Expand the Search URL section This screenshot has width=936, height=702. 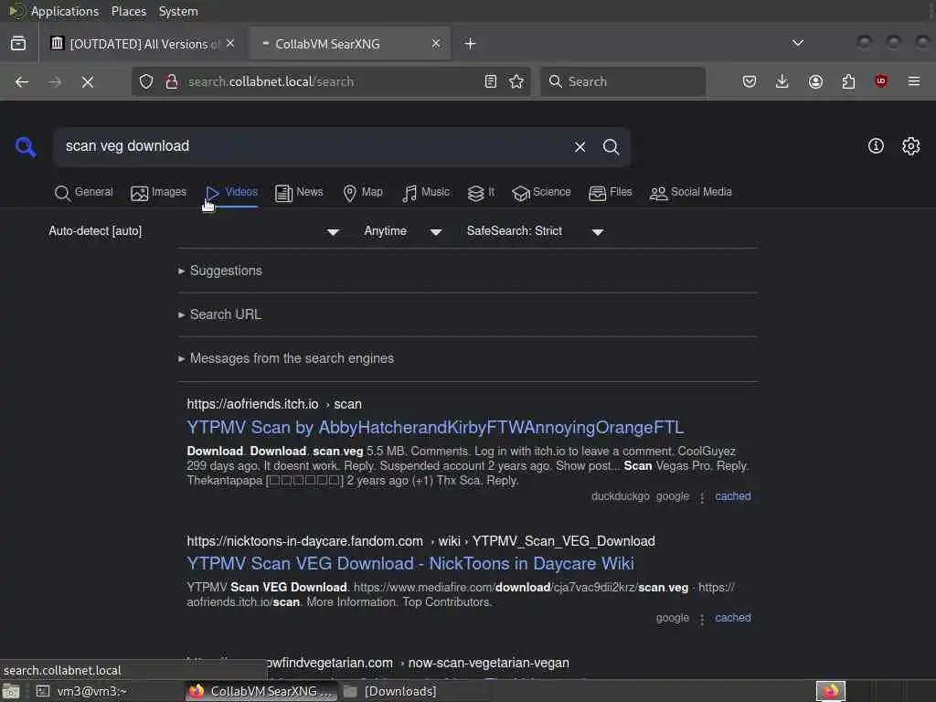(219, 314)
